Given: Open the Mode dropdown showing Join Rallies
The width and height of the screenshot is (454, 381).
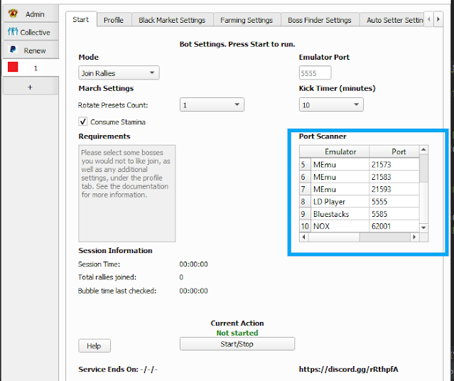Looking at the screenshot, I should point(119,73).
